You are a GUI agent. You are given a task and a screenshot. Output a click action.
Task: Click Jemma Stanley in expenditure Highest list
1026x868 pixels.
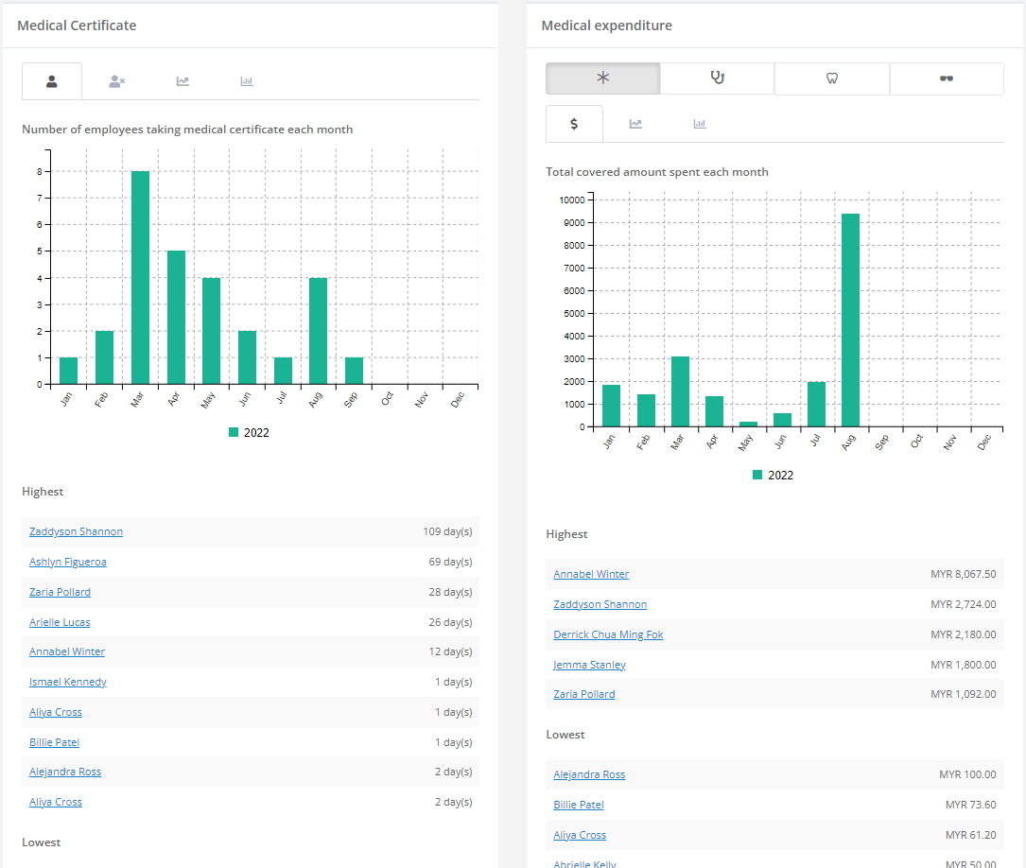[589, 665]
